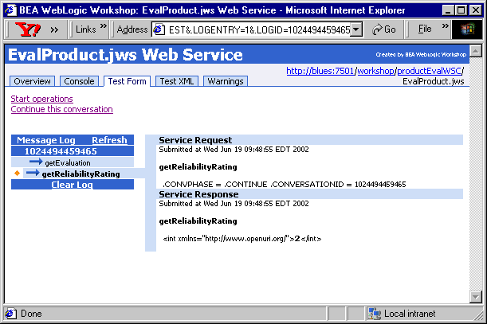Click the Created by BEA WebLogic Workshop text
Image resolution: width=487 pixels, height=324 pixels.
421,55
